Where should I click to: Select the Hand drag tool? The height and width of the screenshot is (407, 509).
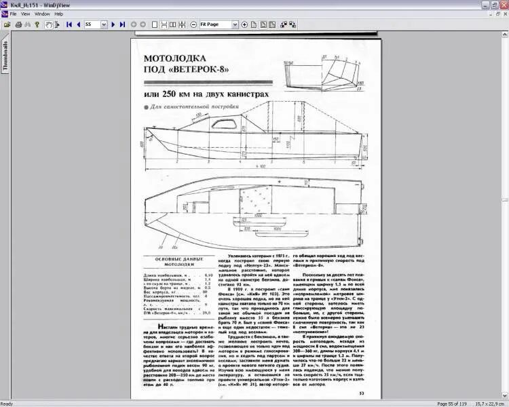[x=49, y=24]
